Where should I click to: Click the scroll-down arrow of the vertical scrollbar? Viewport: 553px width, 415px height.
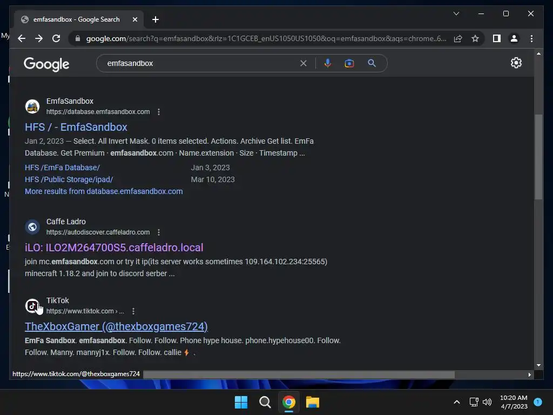[x=538, y=365]
